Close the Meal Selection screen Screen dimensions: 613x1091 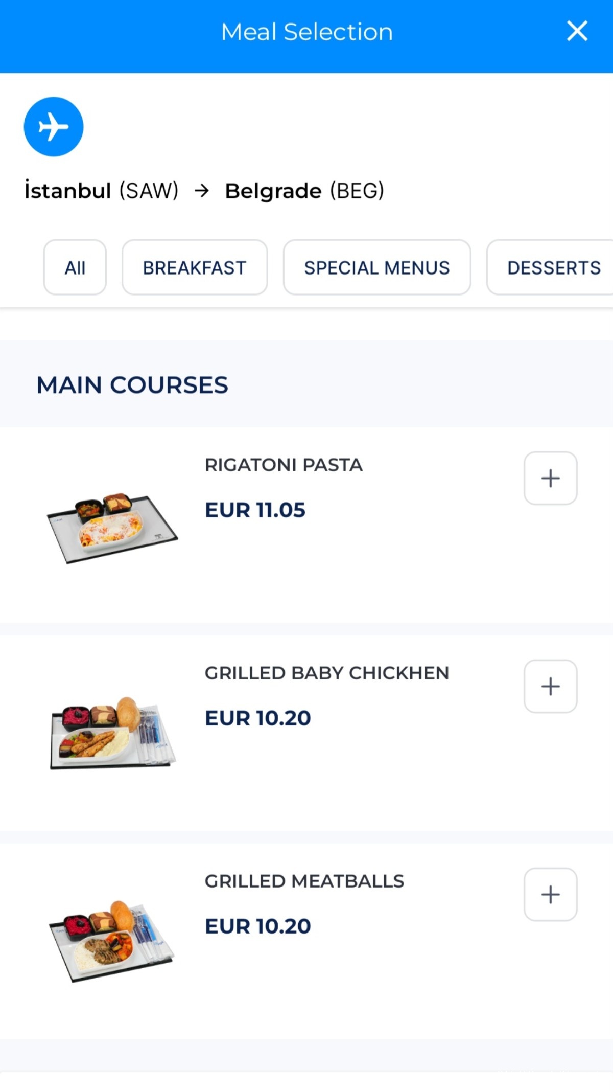[x=577, y=31]
